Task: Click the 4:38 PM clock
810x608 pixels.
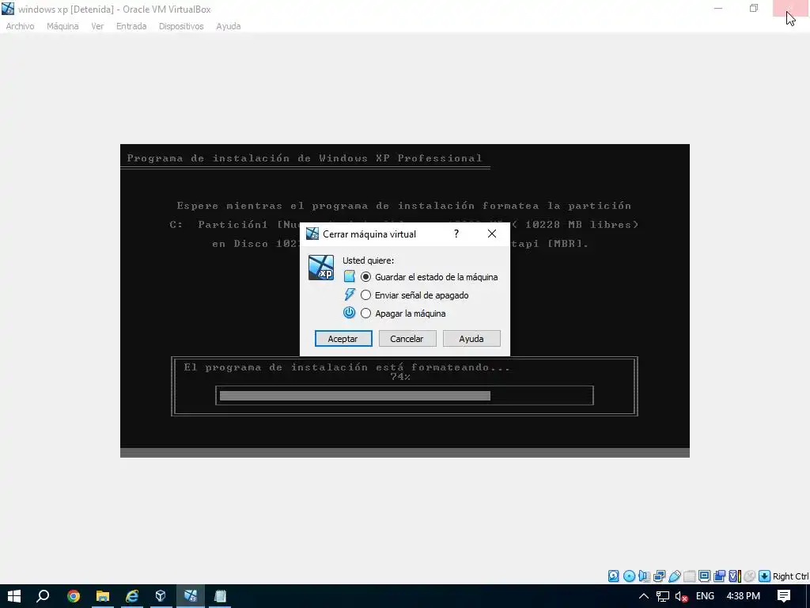Action: 744,596
